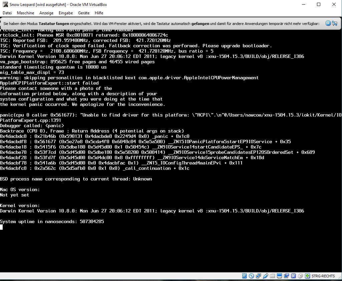Screen dimensions: 342x281
Task: Click 'BSD process name corresponding' line
Action: [76, 179]
